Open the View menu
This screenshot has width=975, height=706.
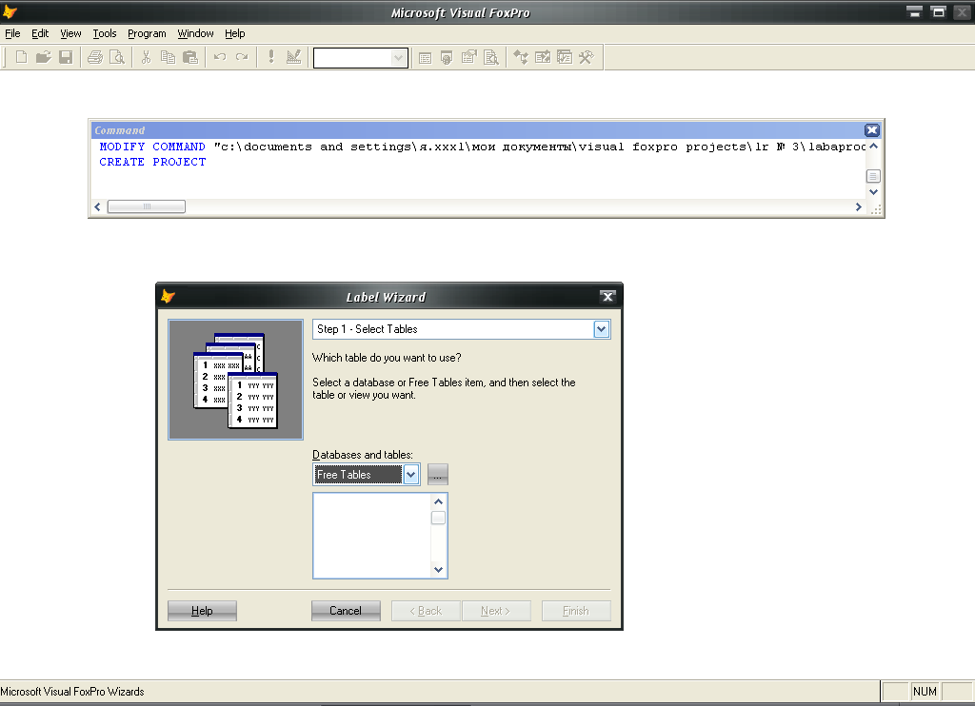pos(70,33)
